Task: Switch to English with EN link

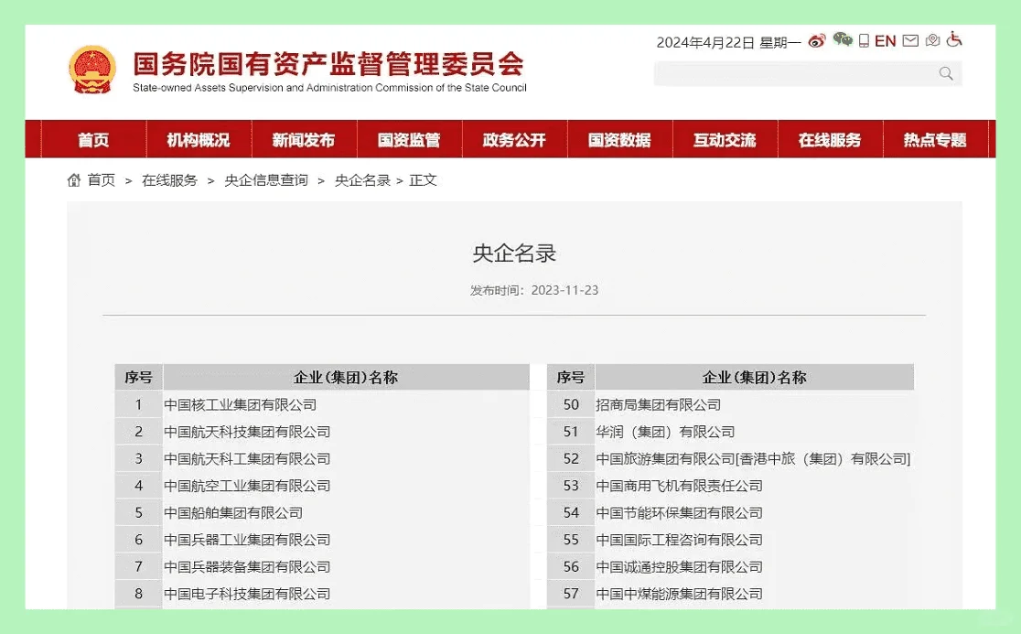Action: (x=885, y=41)
